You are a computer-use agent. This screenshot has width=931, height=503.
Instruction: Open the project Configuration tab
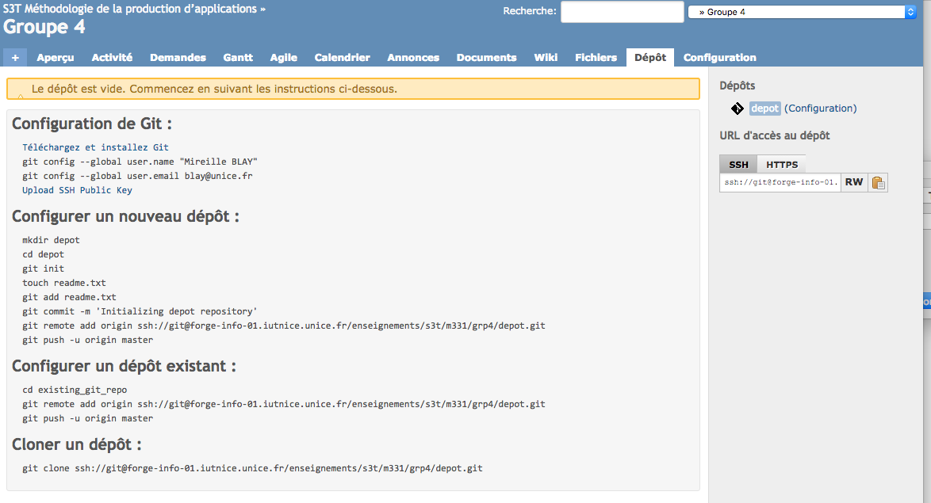pos(719,58)
